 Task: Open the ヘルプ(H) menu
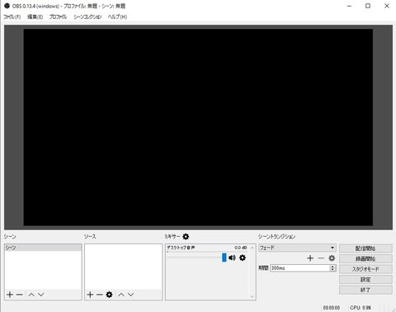[117, 17]
